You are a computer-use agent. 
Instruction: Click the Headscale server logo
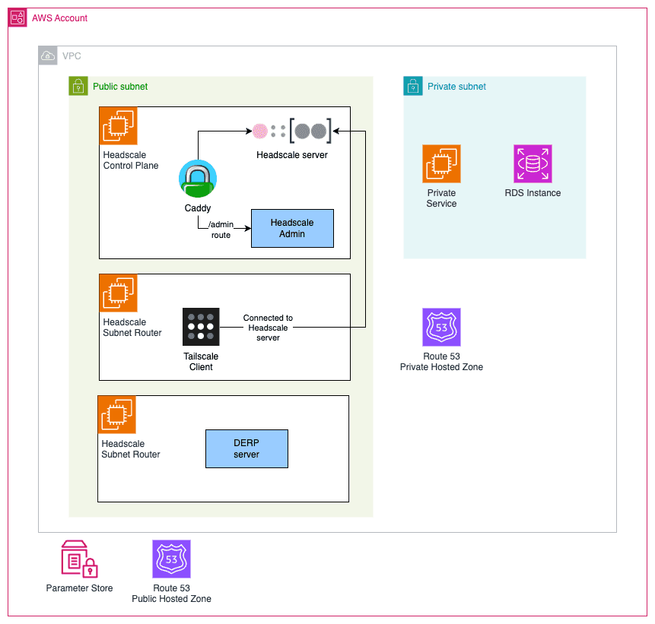pyautogui.click(x=292, y=131)
